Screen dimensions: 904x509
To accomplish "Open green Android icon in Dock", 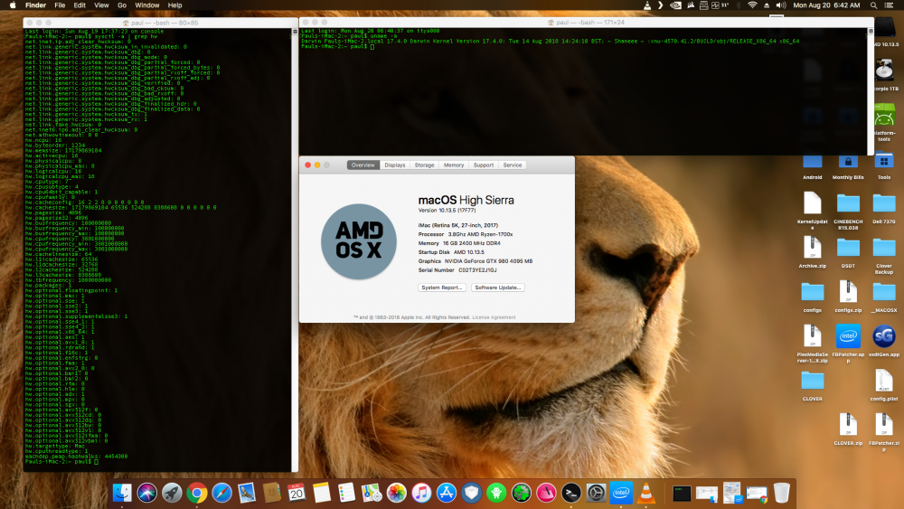I will point(496,493).
